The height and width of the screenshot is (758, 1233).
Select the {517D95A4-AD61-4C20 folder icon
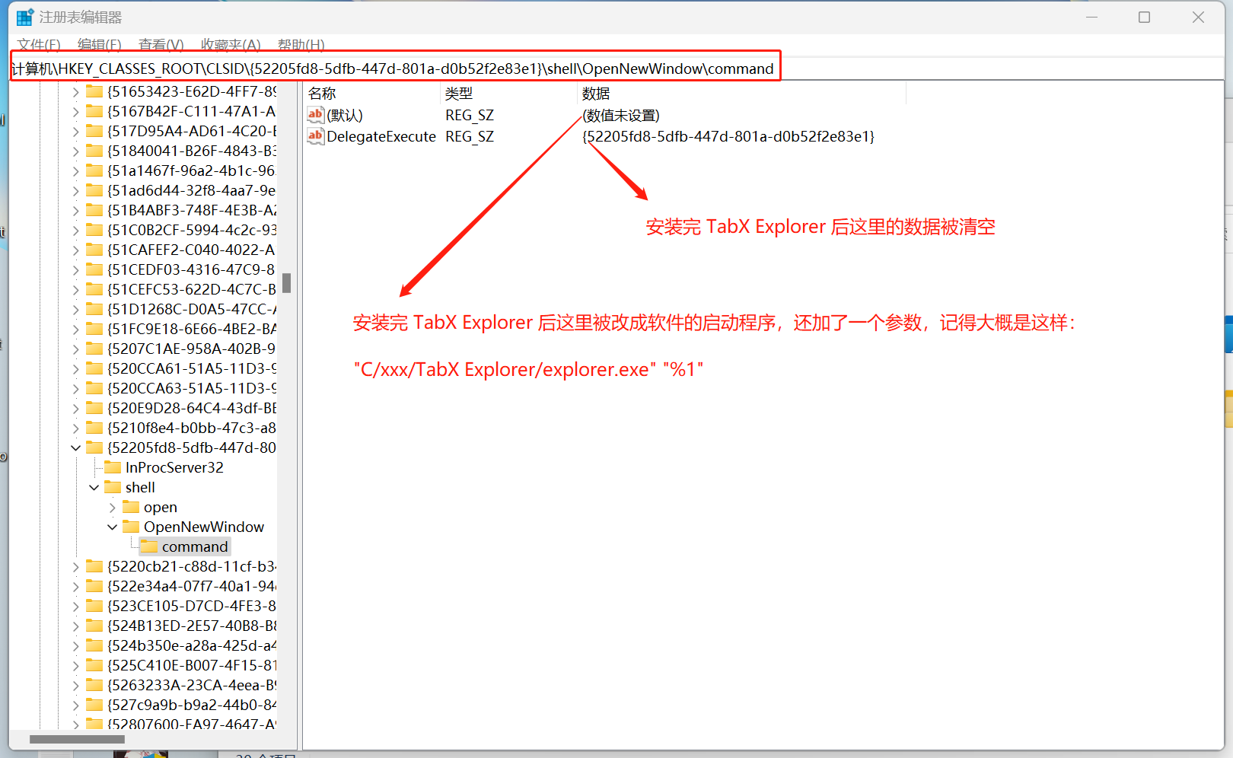(x=94, y=131)
